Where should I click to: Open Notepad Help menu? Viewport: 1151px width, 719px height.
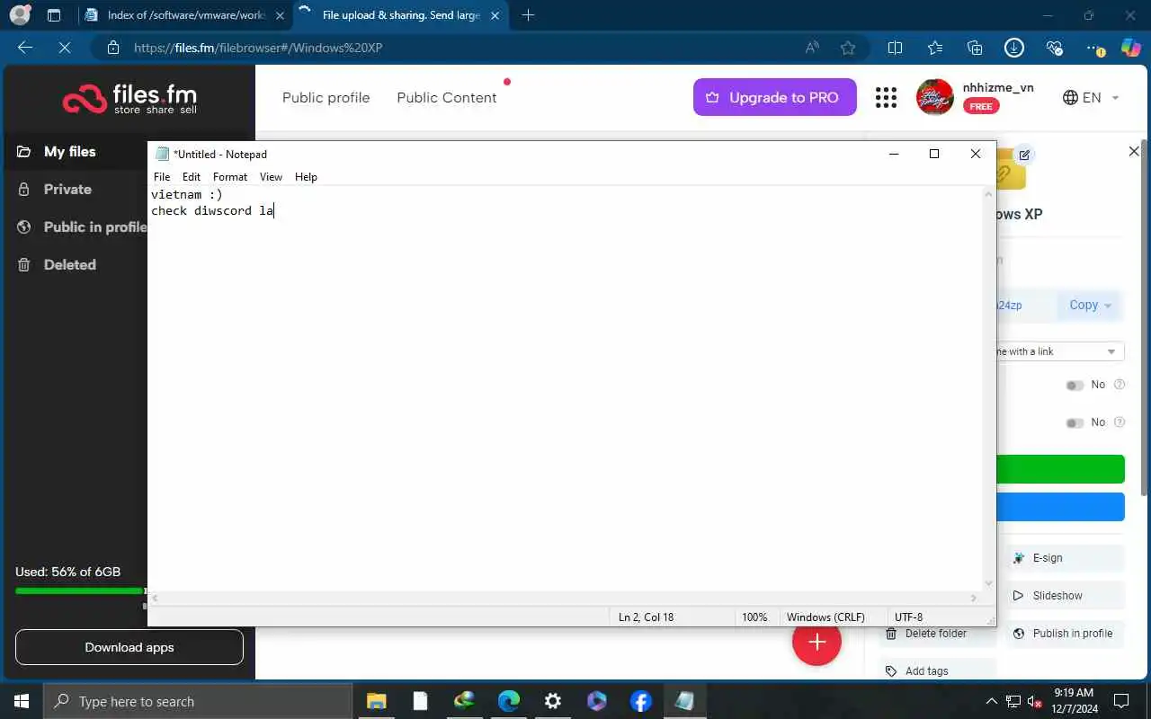click(306, 177)
